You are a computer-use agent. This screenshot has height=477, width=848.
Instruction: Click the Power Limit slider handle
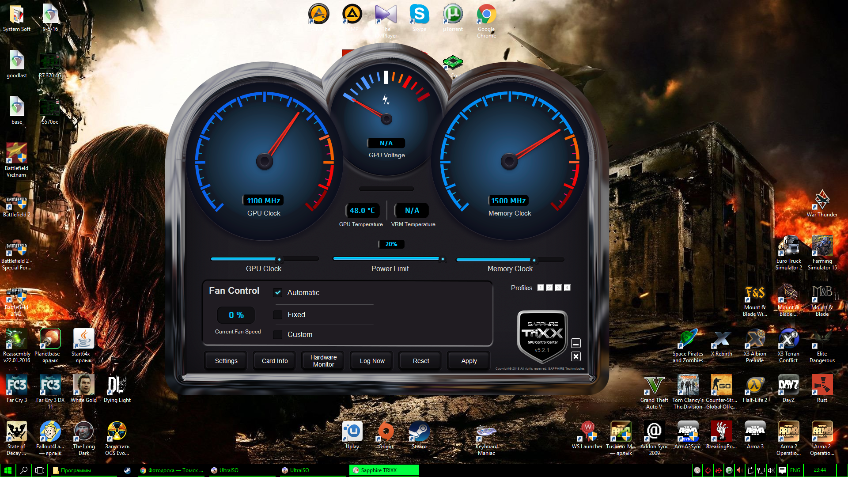pyautogui.click(x=442, y=259)
